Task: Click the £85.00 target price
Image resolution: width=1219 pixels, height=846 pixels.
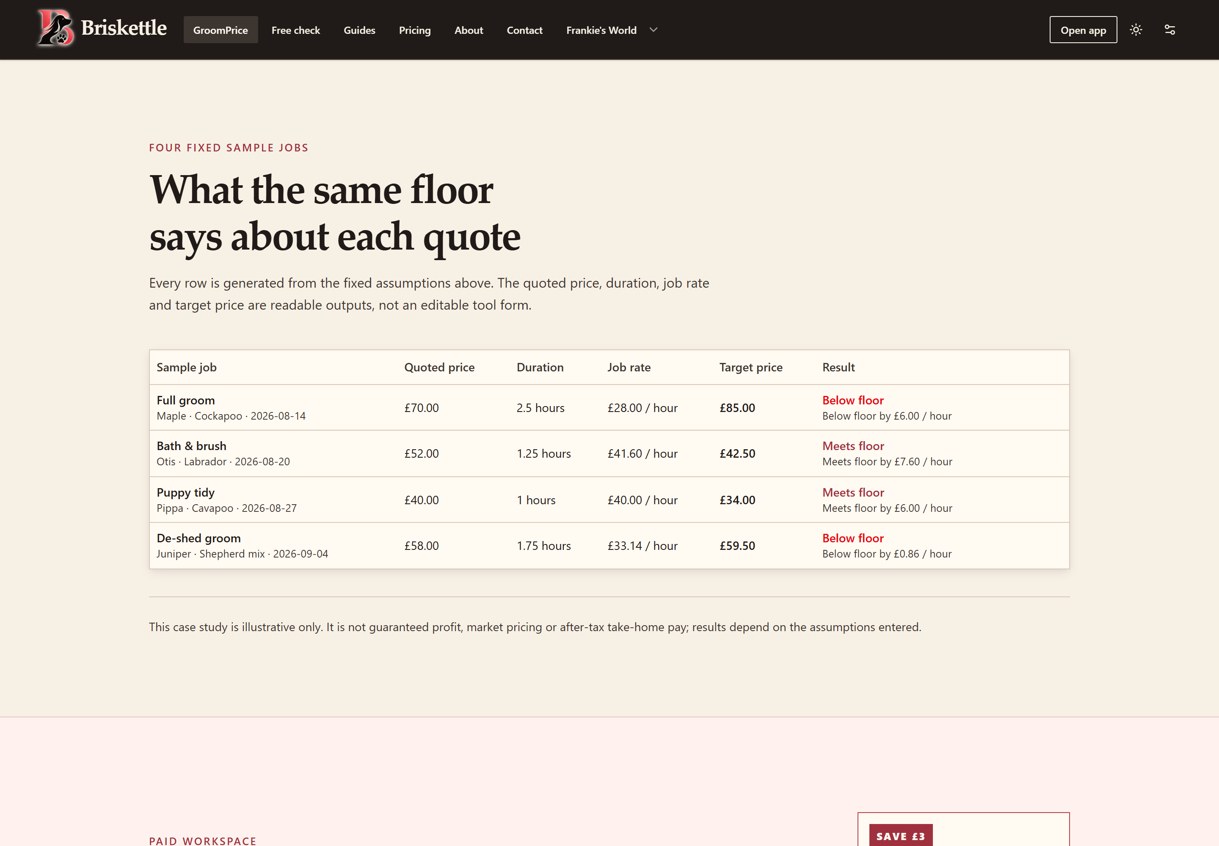Action: (x=737, y=408)
